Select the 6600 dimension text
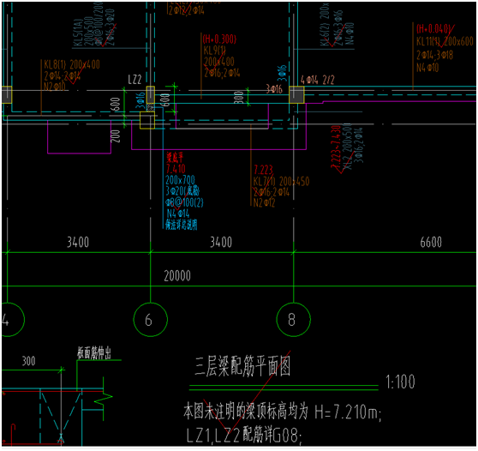Screen dimensions: 478x451 point(431,243)
